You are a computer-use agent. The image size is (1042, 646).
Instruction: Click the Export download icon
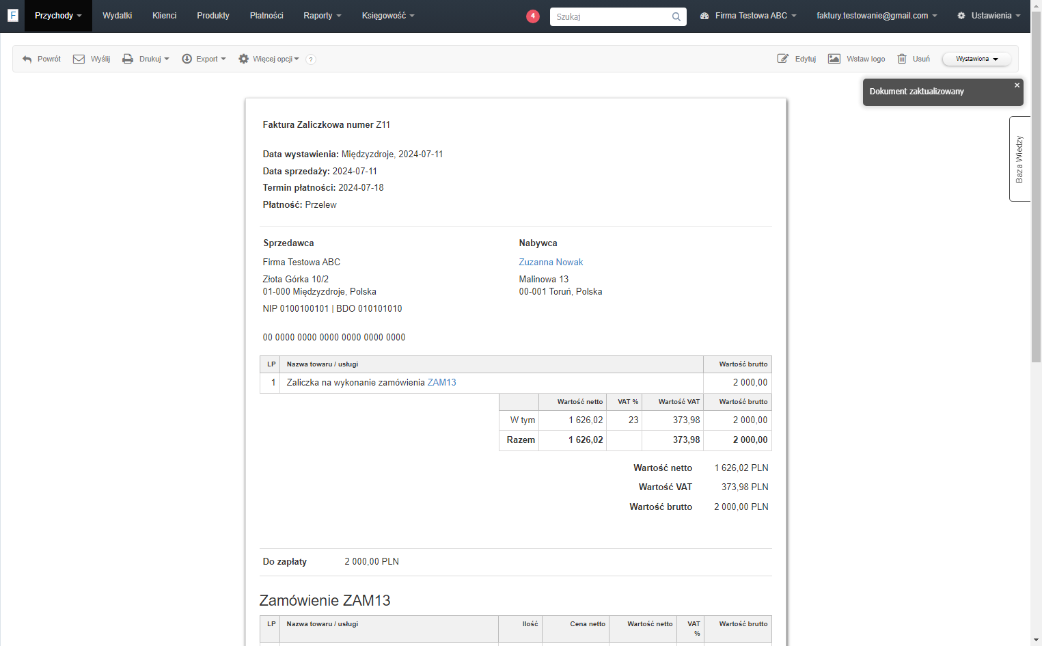pos(187,59)
